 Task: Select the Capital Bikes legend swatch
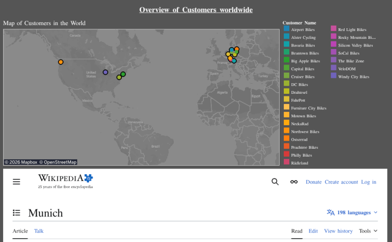[287, 68]
